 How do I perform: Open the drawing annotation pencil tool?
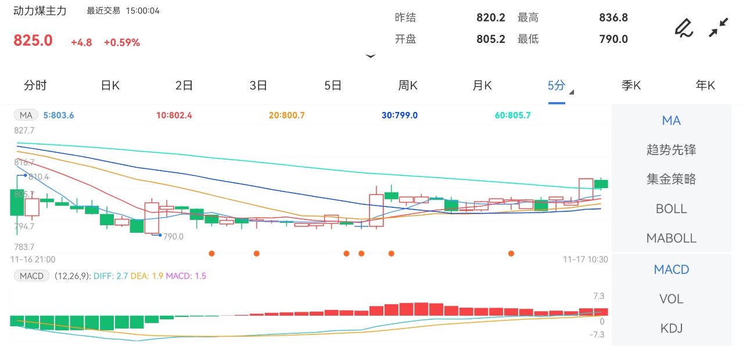684,27
